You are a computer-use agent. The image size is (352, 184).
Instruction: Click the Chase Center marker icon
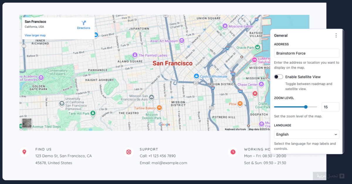click(x=261, y=84)
